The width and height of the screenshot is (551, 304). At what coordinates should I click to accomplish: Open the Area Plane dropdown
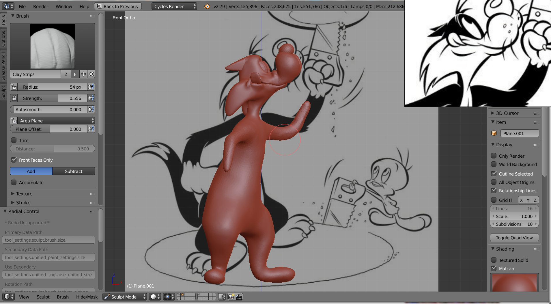point(56,121)
